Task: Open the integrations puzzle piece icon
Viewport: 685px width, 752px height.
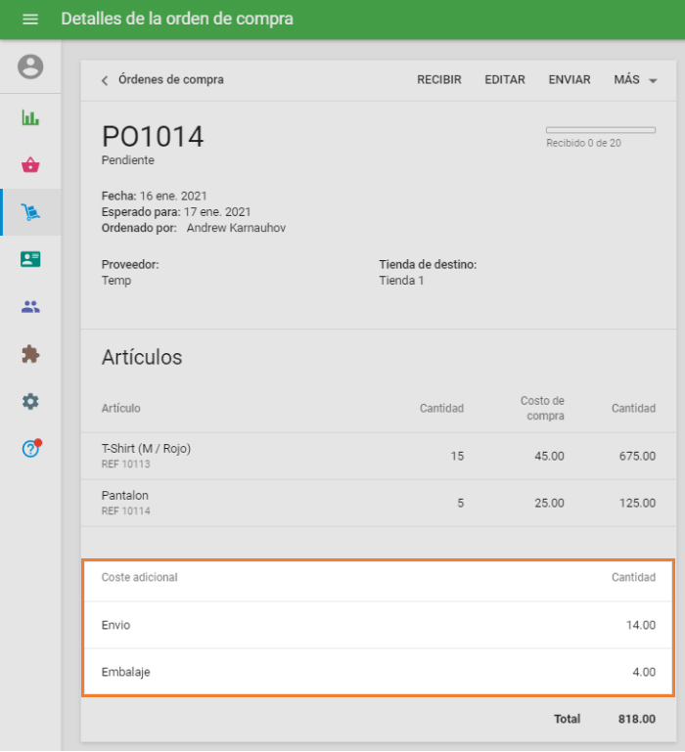Action: point(30,354)
